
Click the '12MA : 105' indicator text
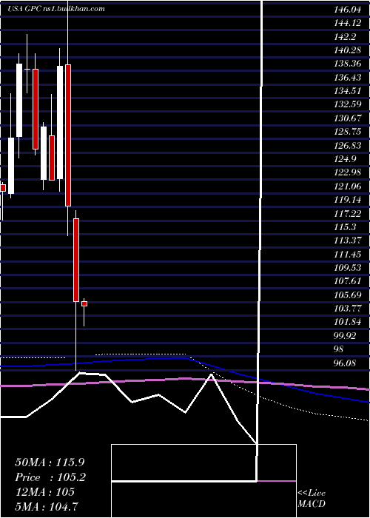tap(44, 491)
